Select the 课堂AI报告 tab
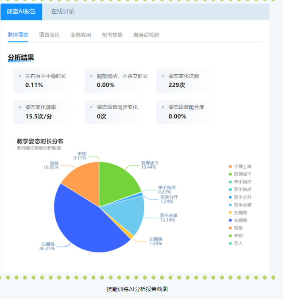 [x=21, y=12]
